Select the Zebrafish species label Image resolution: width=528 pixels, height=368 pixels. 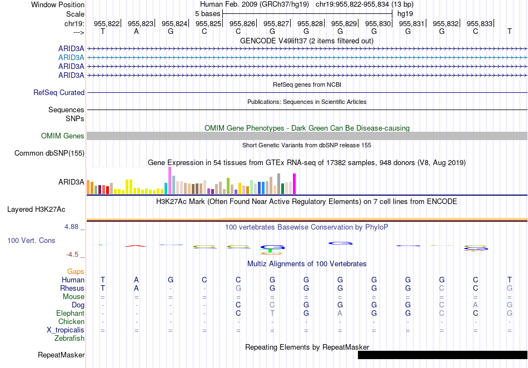coord(69,339)
